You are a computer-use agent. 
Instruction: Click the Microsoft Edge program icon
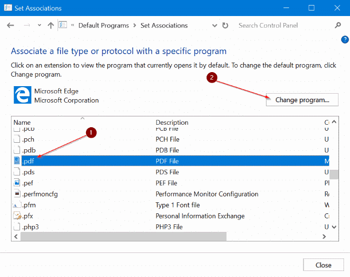pyautogui.click(x=22, y=95)
